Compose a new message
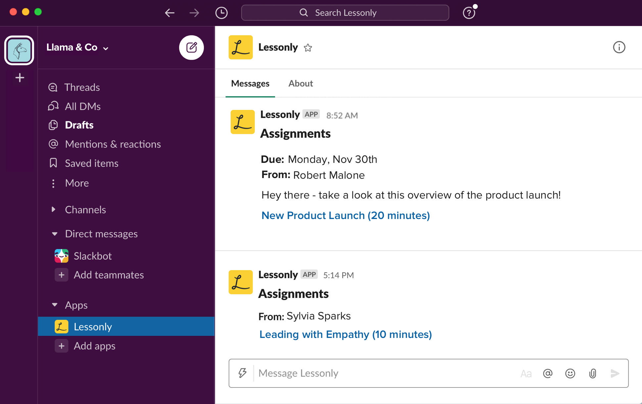 [x=191, y=48]
